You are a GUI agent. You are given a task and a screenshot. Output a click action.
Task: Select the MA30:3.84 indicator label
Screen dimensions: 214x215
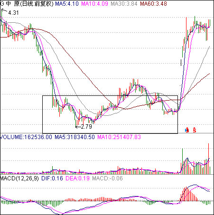click(124, 4)
